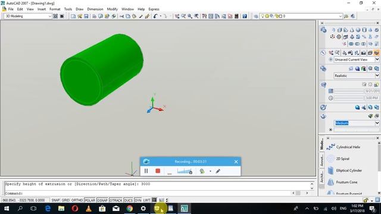Click the Command line input field
Viewport: 381px width, 214px height.
point(148,193)
